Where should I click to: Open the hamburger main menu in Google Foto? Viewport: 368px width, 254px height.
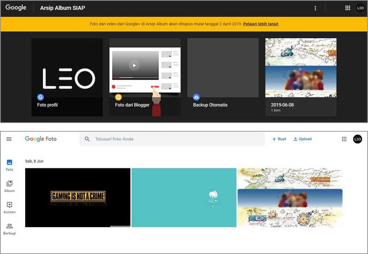pyautogui.click(x=9, y=139)
